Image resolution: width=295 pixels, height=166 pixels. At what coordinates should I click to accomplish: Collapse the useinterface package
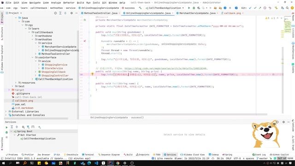pos(32,57)
